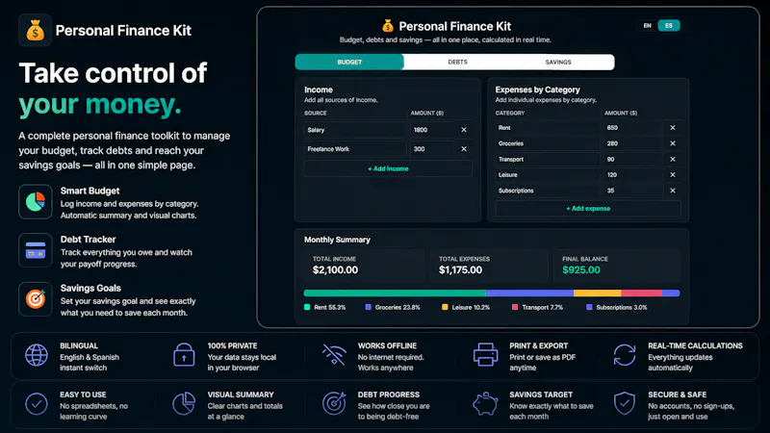Screen dimensions: 770x433
Task: Edit the Groceries amount 280 field
Action: pos(632,143)
